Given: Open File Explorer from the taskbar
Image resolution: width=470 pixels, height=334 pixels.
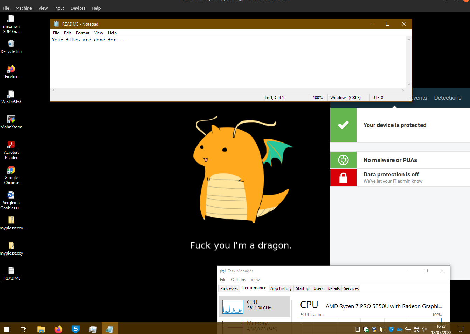Looking at the screenshot, I should pyautogui.click(x=41, y=329).
